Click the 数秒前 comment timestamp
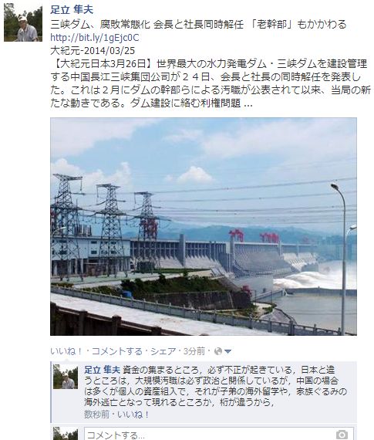Screen dimensions: 374x440 tap(96, 415)
